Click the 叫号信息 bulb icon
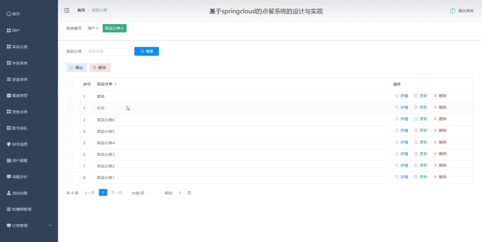 9,144
